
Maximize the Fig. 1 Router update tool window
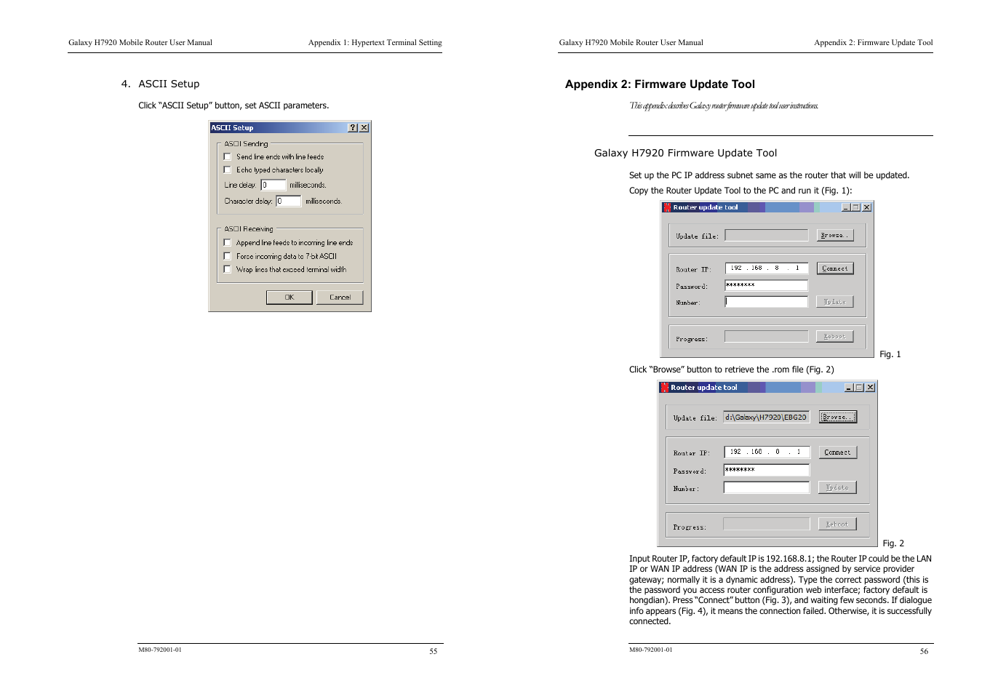click(856, 207)
